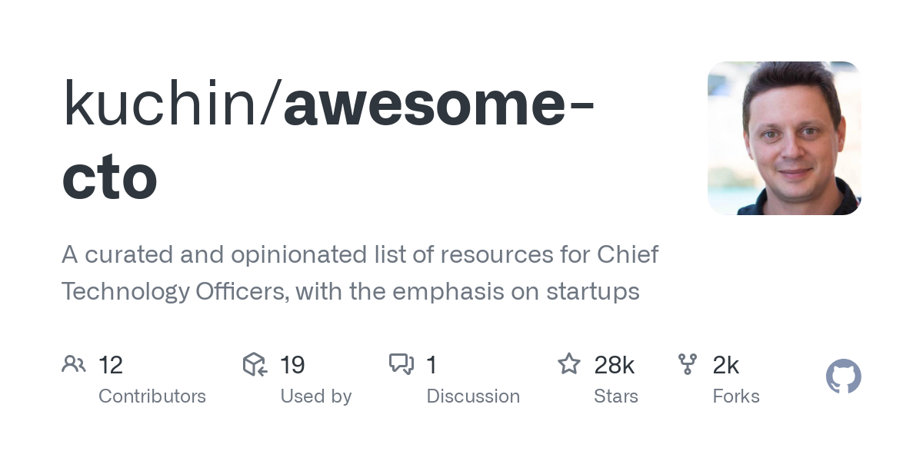923x461 pixels.
Task: Click the Contributors people icon
Action: point(74,364)
